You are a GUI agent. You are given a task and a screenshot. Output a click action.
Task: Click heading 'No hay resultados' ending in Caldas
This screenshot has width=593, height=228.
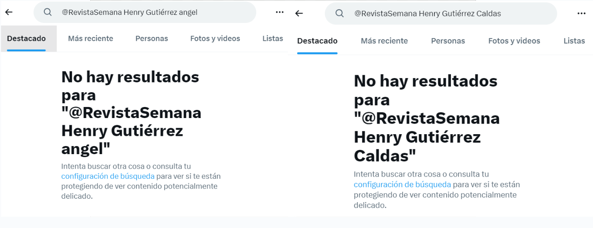point(427,118)
